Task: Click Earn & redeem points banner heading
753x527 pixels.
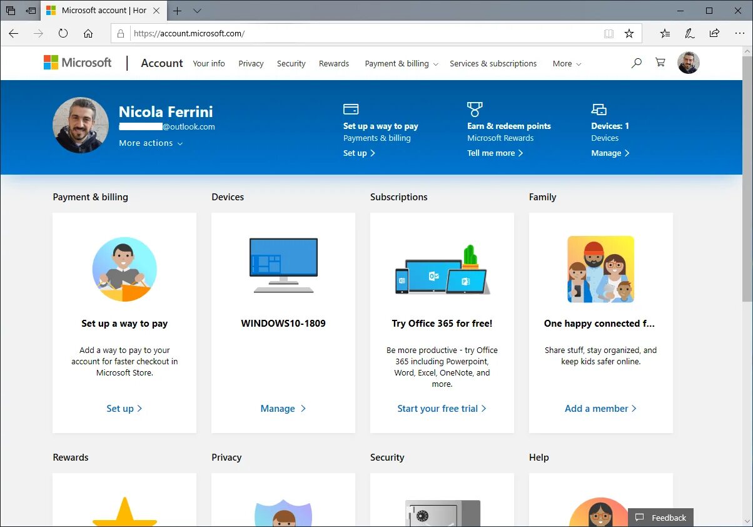Action: click(509, 126)
